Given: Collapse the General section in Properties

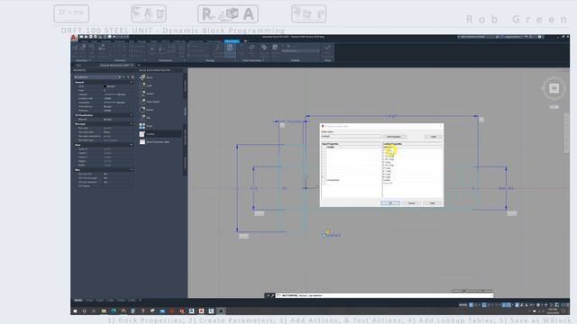Looking at the screenshot, I should pos(132,82).
